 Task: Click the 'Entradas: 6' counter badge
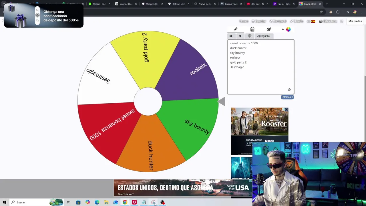[x=287, y=97]
